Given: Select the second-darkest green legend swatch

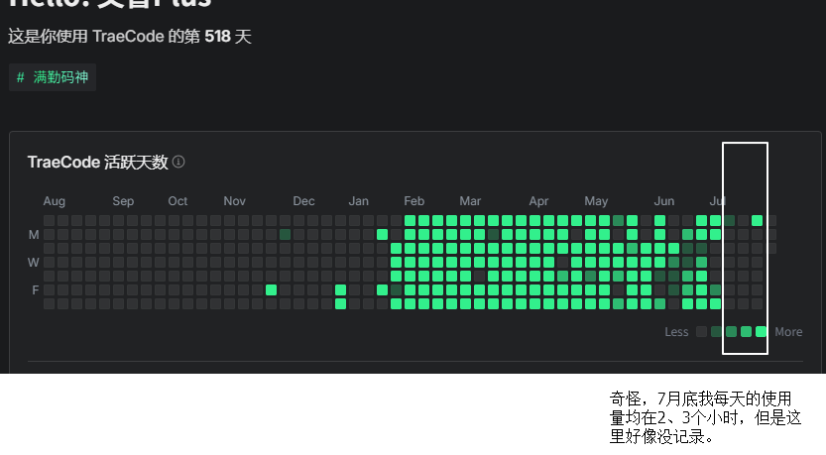Looking at the screenshot, I should [716, 331].
